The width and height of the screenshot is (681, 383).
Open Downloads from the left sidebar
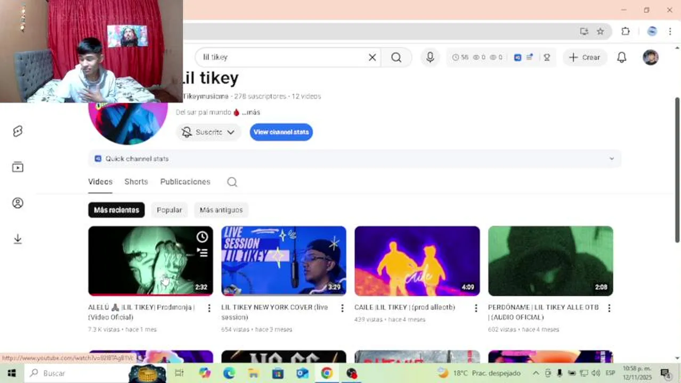(18, 239)
